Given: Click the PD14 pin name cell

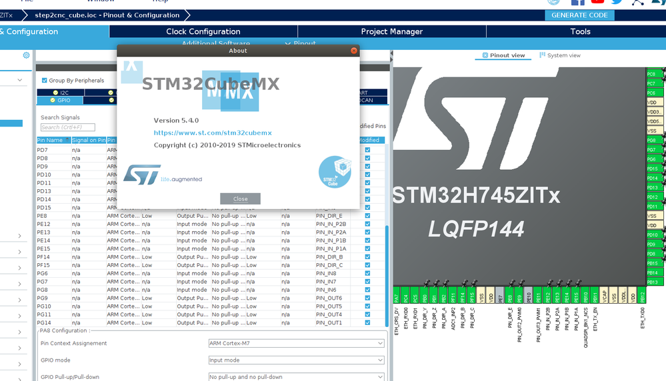Looking at the screenshot, I should [x=53, y=199].
